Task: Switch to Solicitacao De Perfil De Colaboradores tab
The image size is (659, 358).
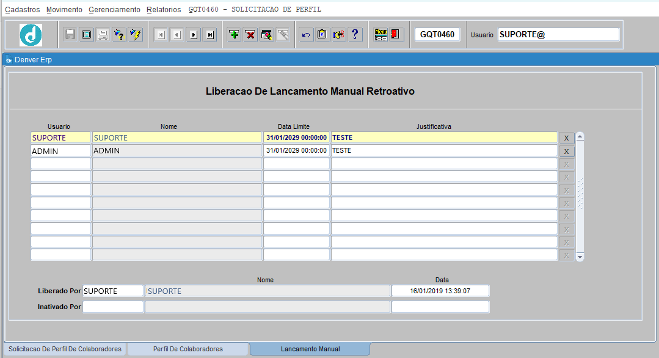Action: [x=65, y=349]
